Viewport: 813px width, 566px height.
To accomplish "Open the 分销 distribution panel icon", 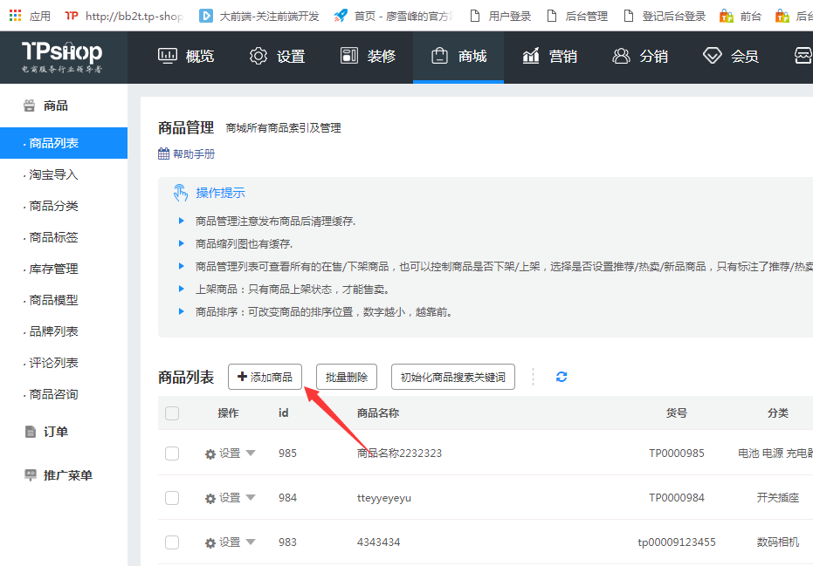I will coord(620,56).
